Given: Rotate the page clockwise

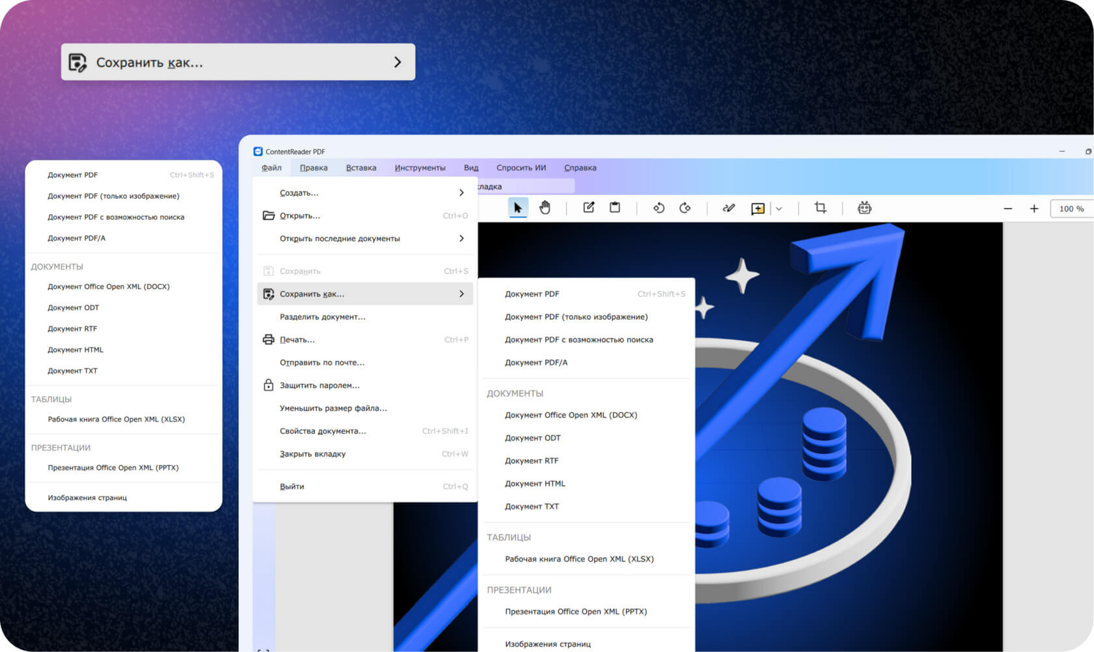Looking at the screenshot, I should (x=685, y=208).
